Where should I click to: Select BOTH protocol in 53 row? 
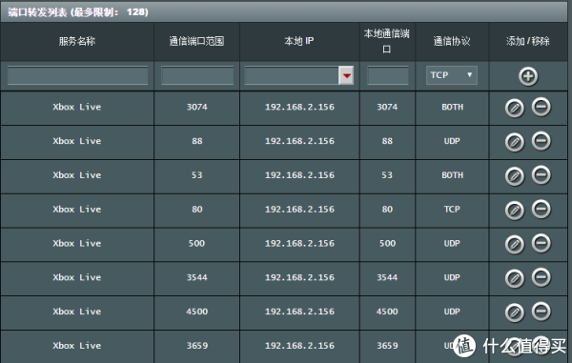tap(452, 175)
